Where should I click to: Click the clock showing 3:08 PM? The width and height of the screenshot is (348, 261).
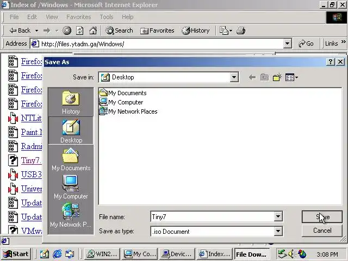point(327,254)
